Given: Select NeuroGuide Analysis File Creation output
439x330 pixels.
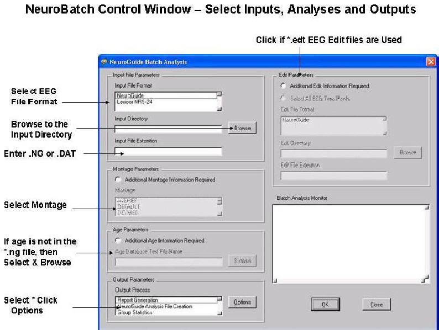Looking at the screenshot, I should [x=165, y=306].
